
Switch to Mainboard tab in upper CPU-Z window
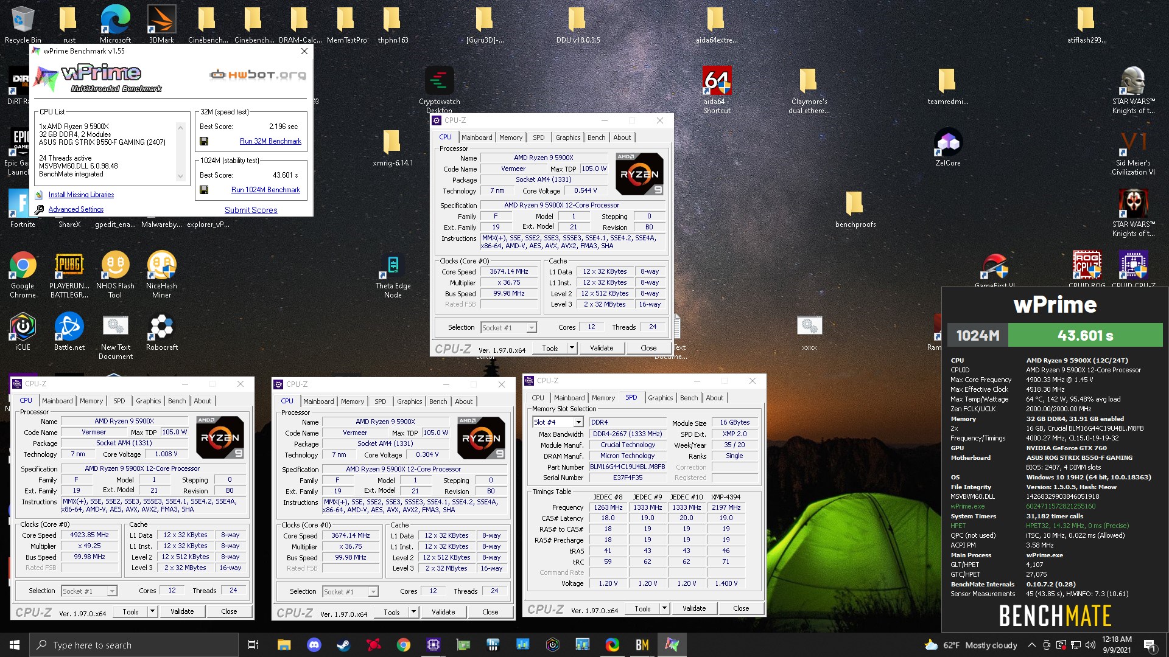click(477, 137)
